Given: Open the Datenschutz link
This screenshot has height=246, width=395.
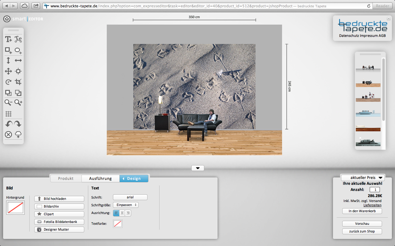Looking at the screenshot, I should [349, 36].
